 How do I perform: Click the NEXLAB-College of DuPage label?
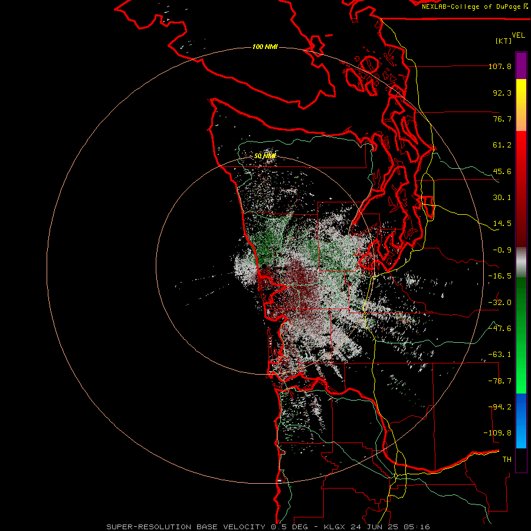click(475, 6)
